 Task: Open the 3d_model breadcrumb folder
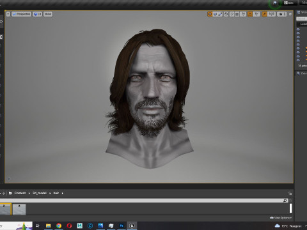(x=40, y=193)
